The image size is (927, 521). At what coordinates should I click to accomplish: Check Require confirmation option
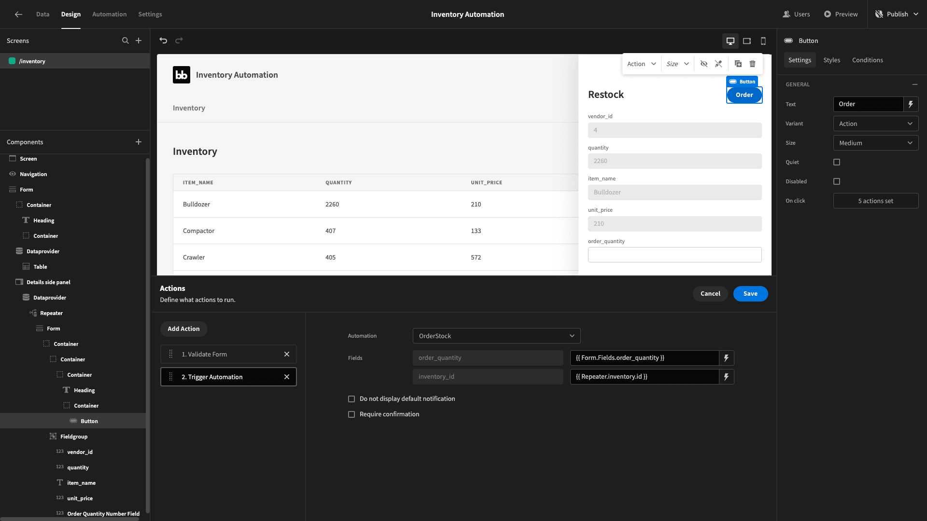point(351,414)
